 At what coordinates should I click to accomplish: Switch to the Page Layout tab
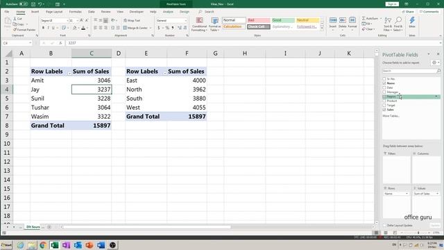(54, 12)
